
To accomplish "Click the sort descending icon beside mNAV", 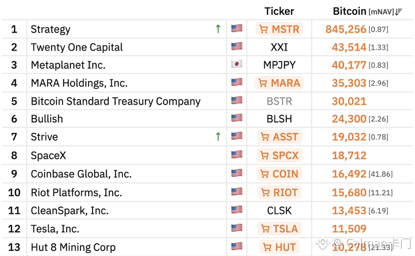I will 399,12.
